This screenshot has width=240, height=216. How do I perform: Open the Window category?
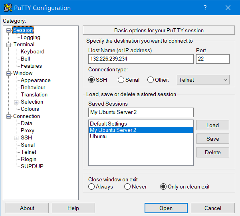coord(23,73)
